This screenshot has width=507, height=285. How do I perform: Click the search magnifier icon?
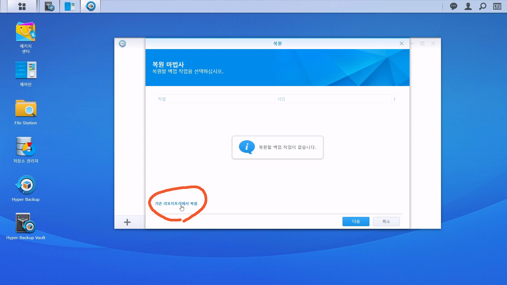[x=482, y=6]
